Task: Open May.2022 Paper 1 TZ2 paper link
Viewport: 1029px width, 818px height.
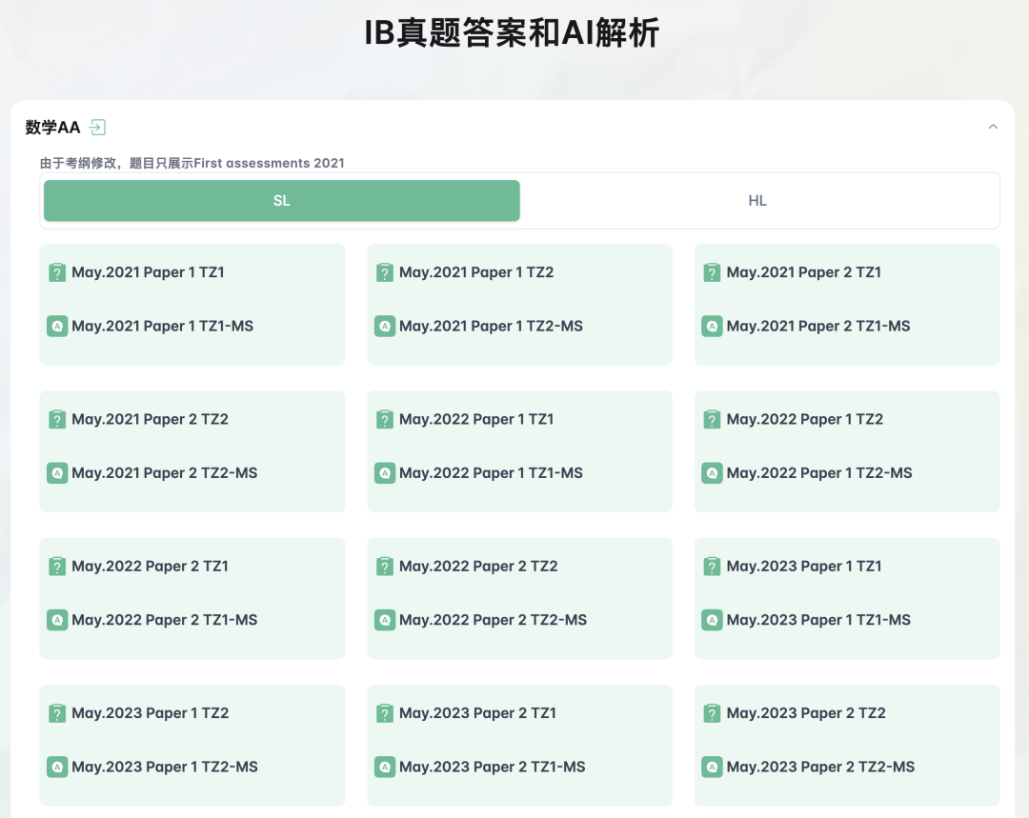Action: tap(805, 419)
